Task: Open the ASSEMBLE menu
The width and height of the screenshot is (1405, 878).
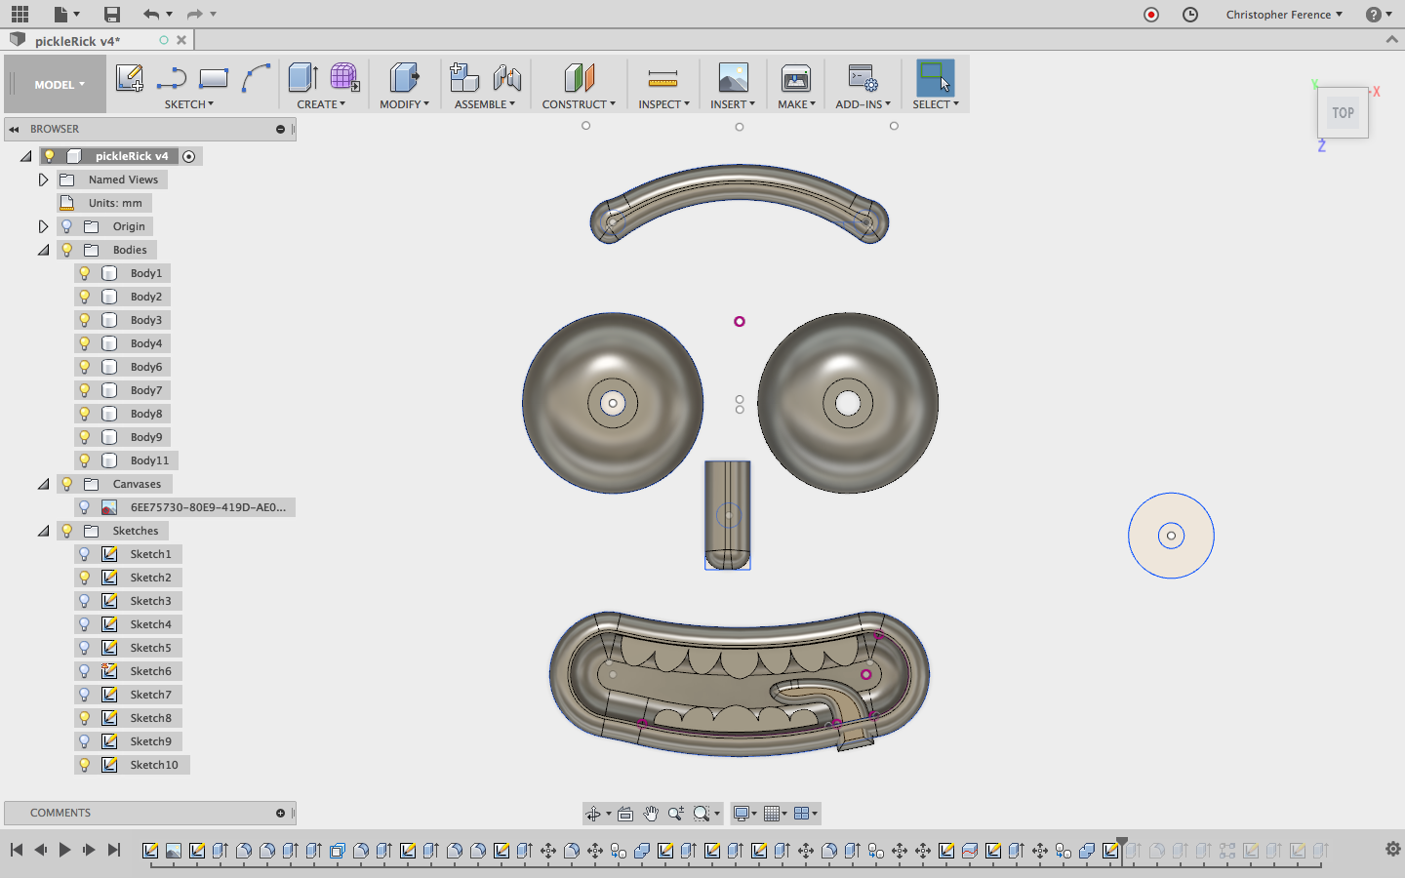Action: [484, 104]
